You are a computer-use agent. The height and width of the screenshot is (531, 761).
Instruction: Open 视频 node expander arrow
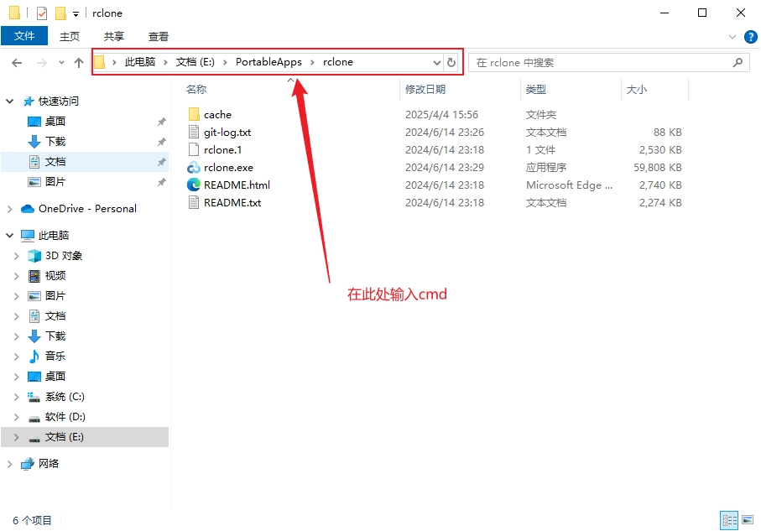[17, 276]
